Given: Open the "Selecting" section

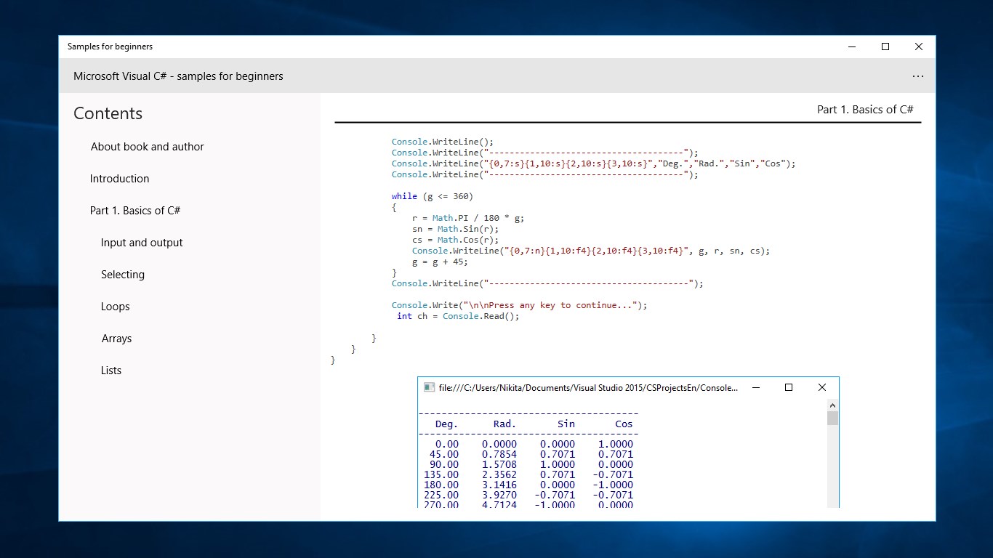Looking at the screenshot, I should (122, 274).
